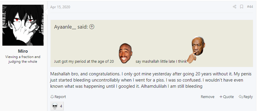Open the #44 post permalink
The width and height of the screenshot is (257, 111).
click(250, 7)
